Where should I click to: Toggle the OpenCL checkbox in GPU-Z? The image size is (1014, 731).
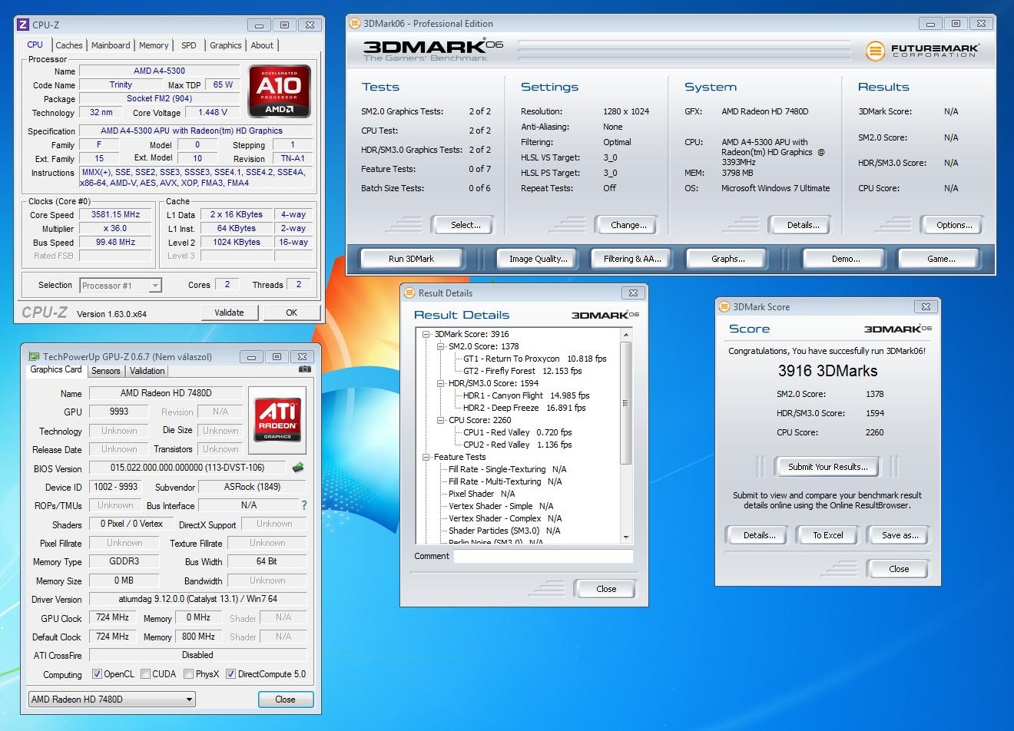pyautogui.click(x=97, y=674)
